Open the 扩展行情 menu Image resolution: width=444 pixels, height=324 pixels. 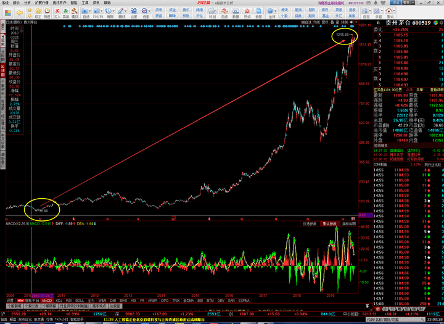tap(41, 3)
